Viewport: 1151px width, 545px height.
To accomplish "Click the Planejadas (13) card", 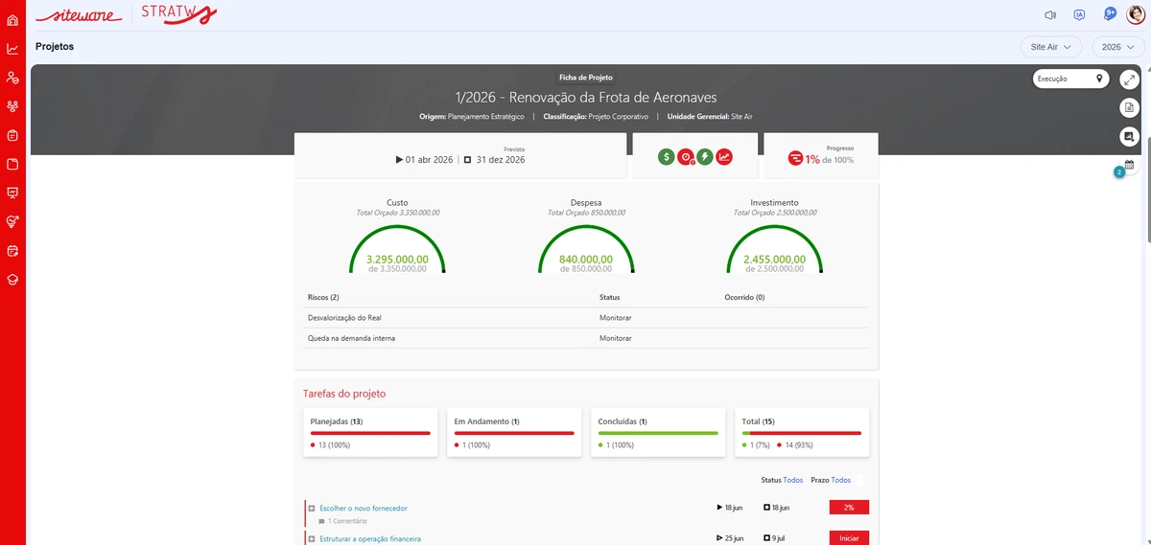I will 370,433.
